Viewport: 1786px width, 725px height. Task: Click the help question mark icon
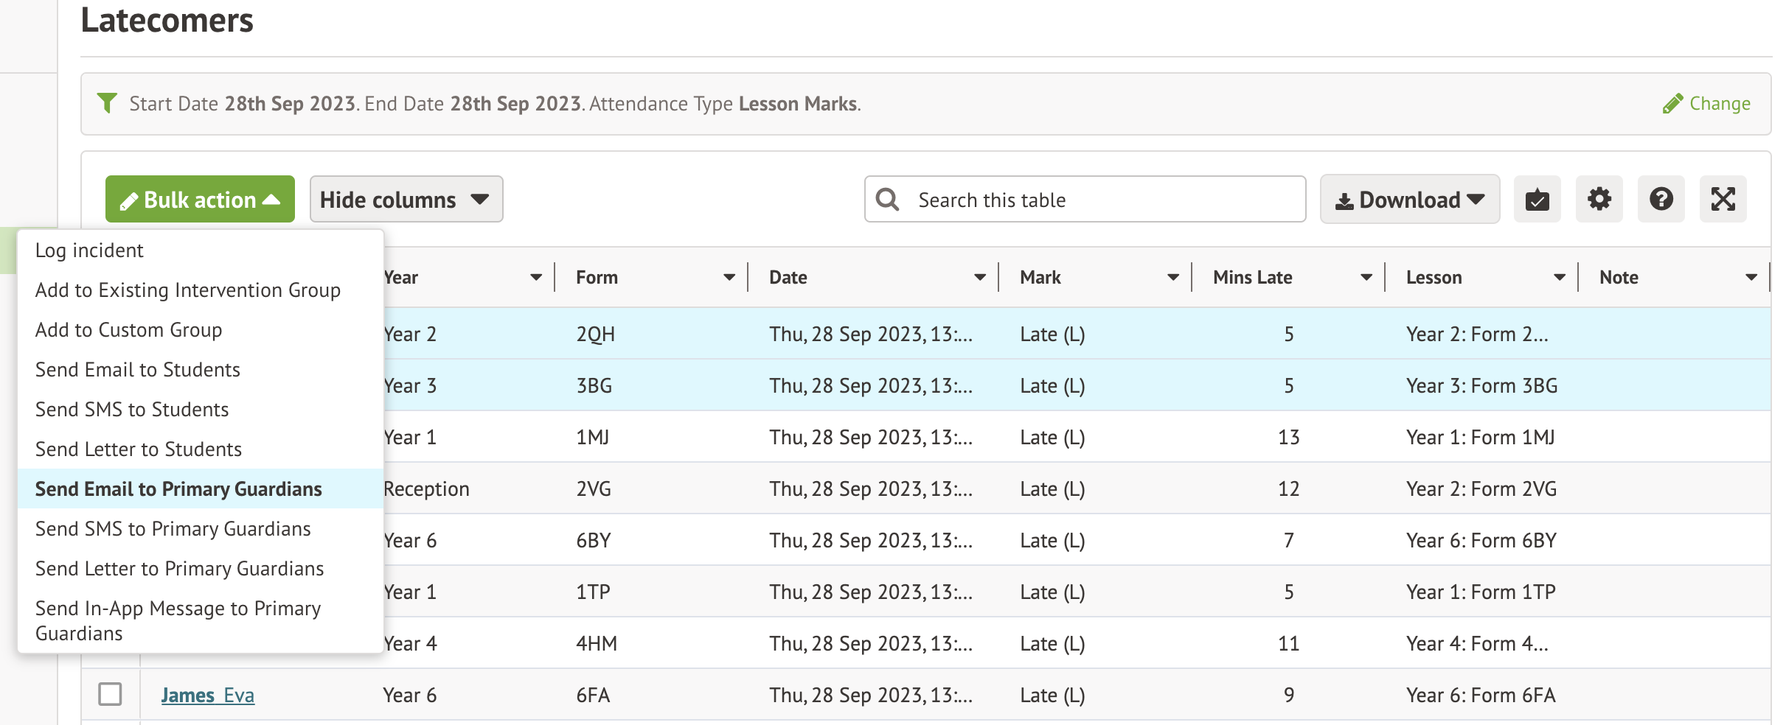click(1661, 200)
